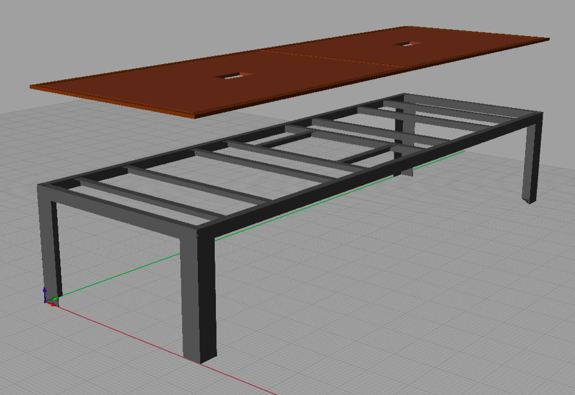Select the long front rail of frame

pyautogui.click(x=365, y=172)
